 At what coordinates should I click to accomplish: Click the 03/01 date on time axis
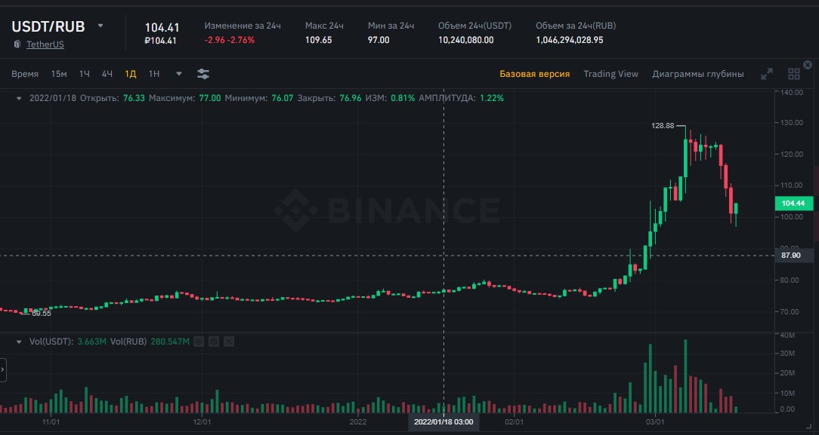[655, 422]
